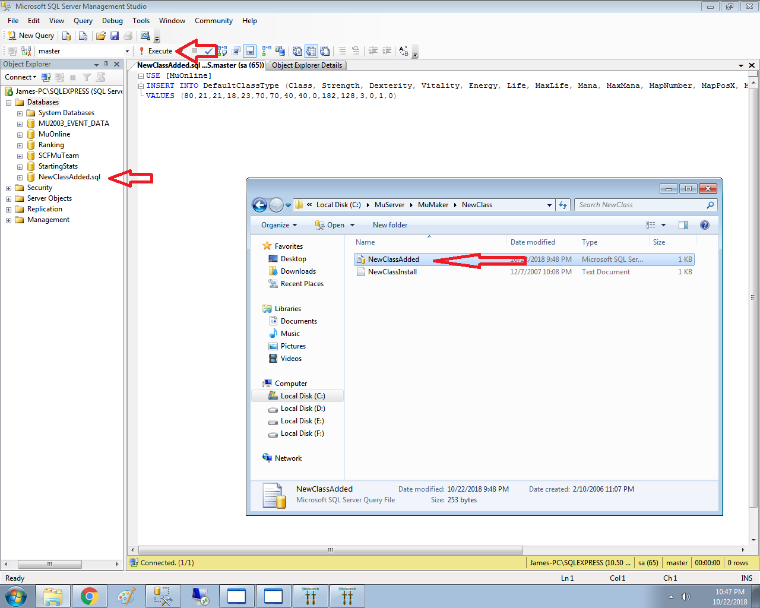Collapse the Databases folder node
This screenshot has height=608, width=760.
pyautogui.click(x=8, y=102)
